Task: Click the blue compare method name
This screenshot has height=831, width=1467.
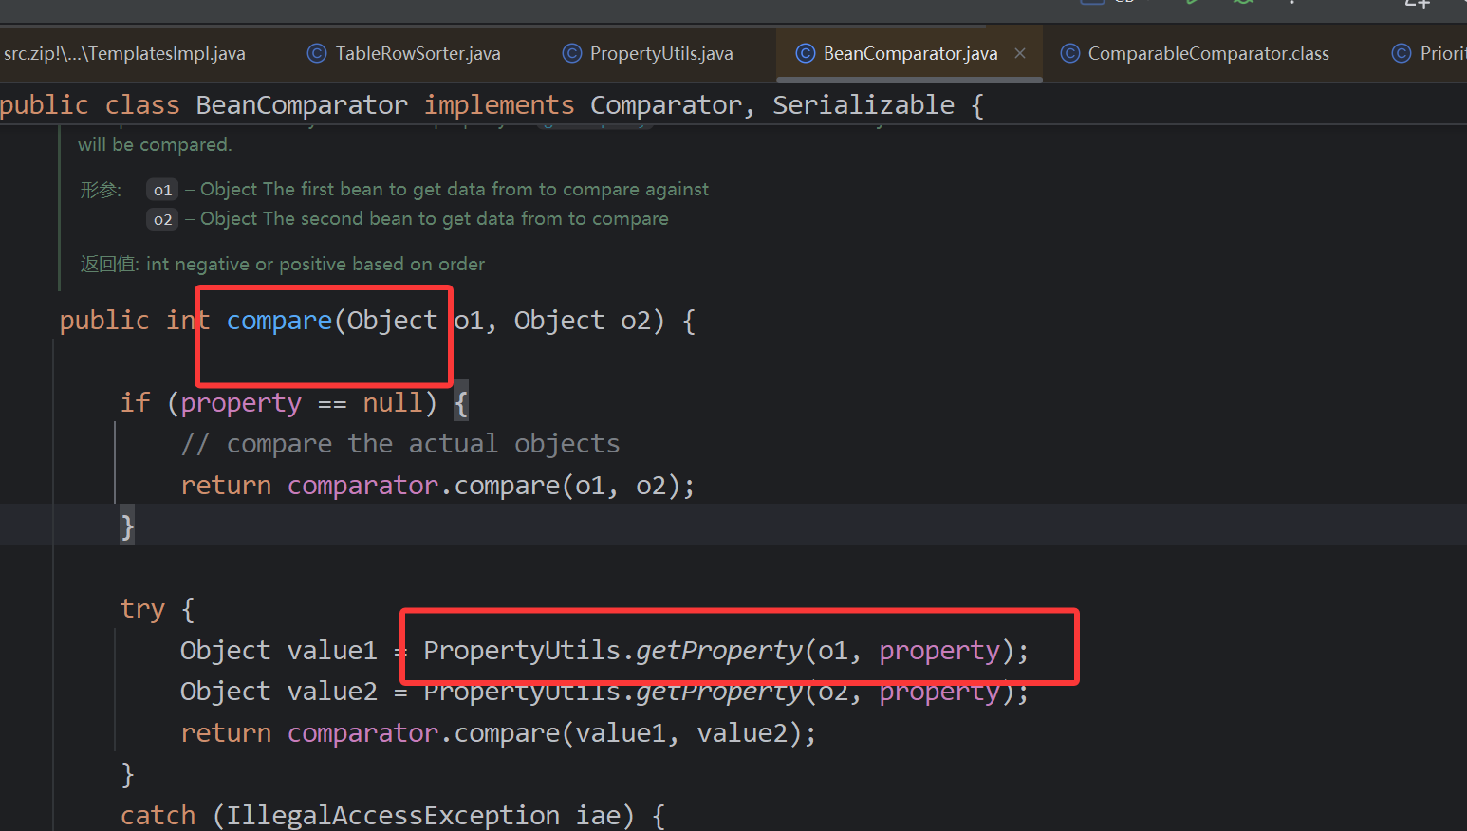Action: point(279,322)
